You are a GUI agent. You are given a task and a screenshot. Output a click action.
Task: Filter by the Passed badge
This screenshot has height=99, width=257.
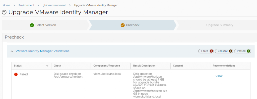(243, 51)
